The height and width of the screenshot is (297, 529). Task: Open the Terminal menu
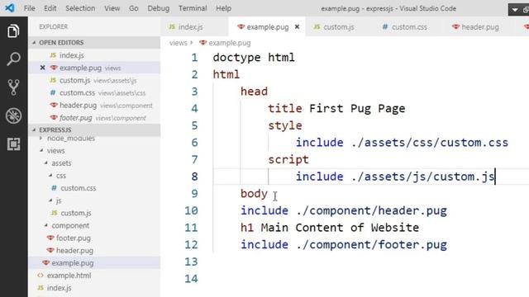193,8
